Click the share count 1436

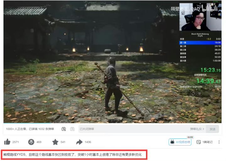coord(88,142)
